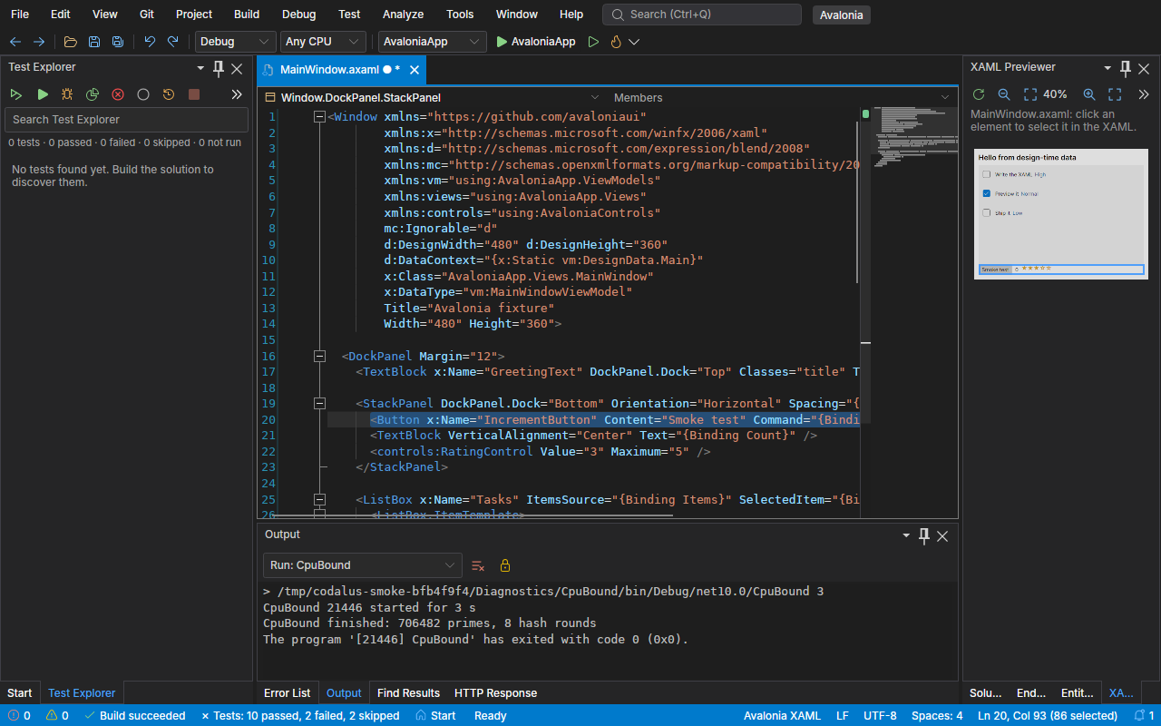Undo the last edit via toolbar
Screen dimensions: 1161x726
tap(150, 42)
